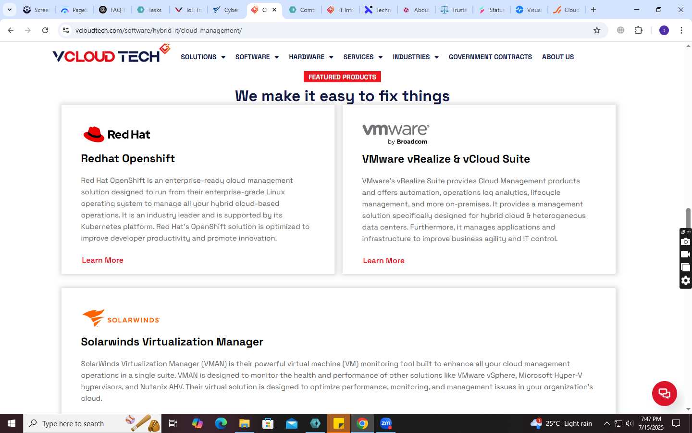Click Solarwinds Virtualization Manager heading

[x=172, y=342]
